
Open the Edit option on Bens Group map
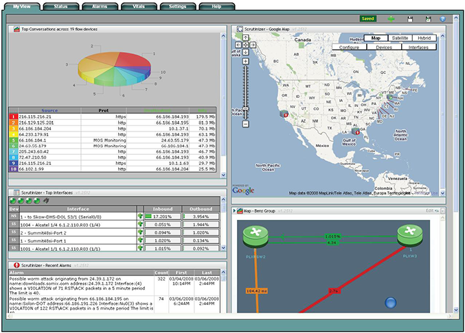[429, 210]
